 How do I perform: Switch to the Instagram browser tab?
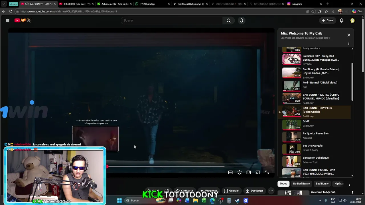click(304, 4)
